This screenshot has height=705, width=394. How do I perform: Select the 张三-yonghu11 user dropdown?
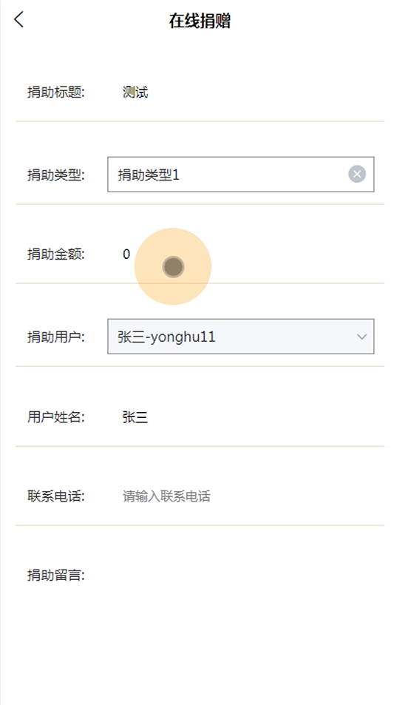240,337
